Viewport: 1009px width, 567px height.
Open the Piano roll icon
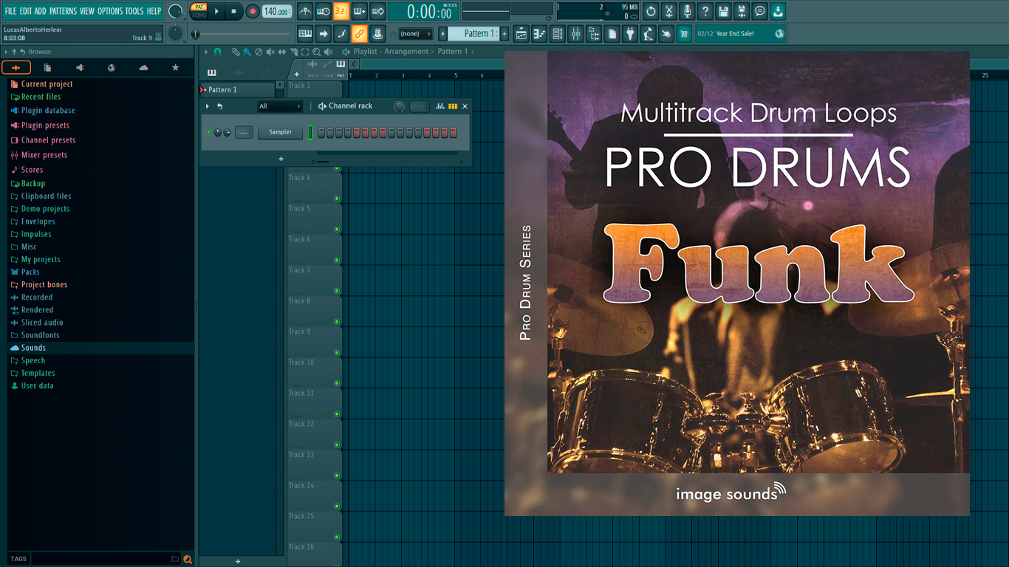[539, 33]
